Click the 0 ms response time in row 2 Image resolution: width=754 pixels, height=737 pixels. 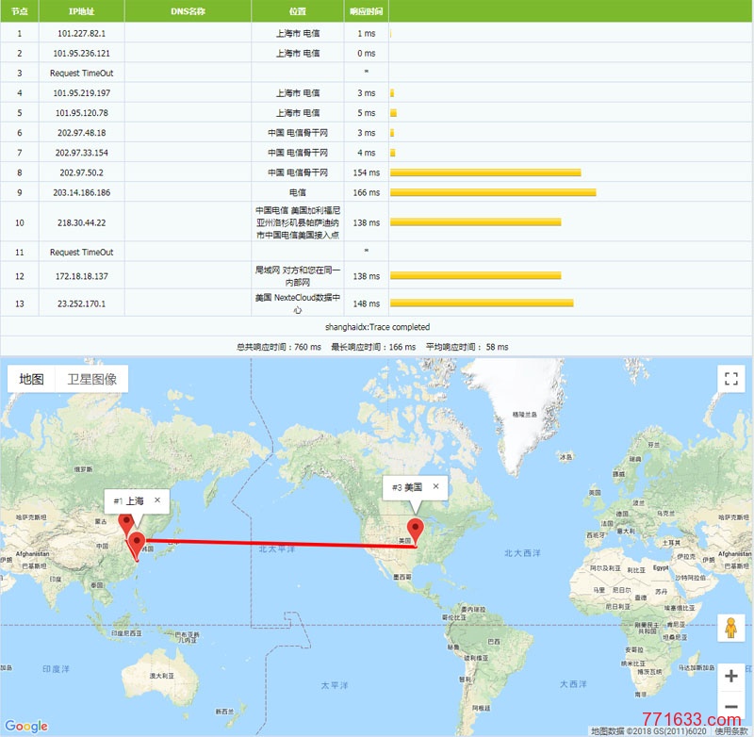pos(367,54)
